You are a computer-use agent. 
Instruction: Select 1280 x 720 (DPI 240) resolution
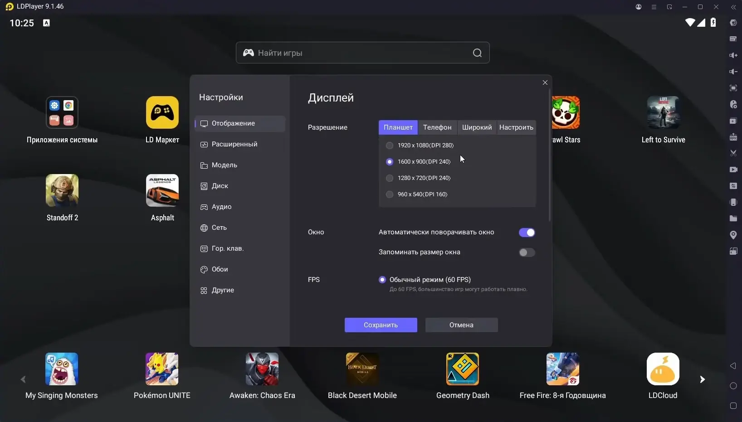click(x=390, y=178)
